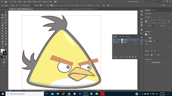Click Opacity link in Appearance section

pos(150,41)
